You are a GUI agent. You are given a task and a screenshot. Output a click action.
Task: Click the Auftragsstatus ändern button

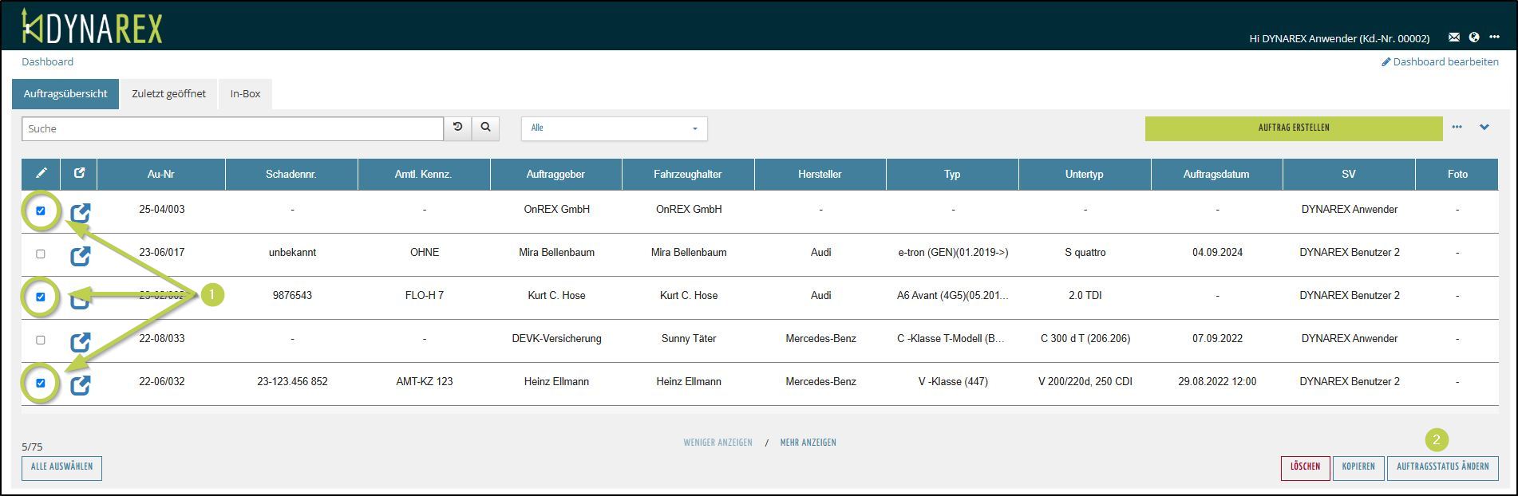(1442, 467)
